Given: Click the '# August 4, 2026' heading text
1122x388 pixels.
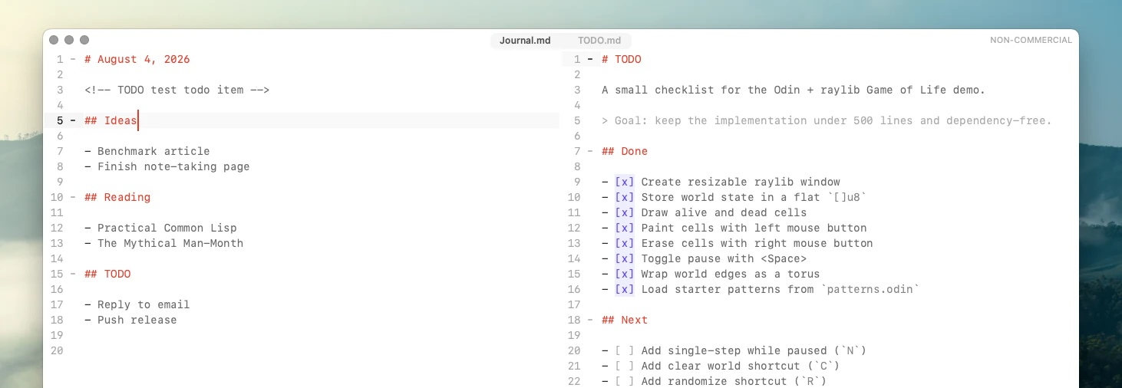Looking at the screenshot, I should pos(137,59).
